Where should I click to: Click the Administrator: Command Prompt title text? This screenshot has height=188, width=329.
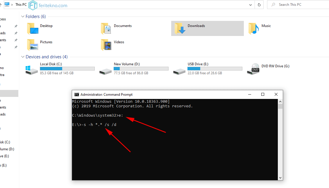[106, 94]
